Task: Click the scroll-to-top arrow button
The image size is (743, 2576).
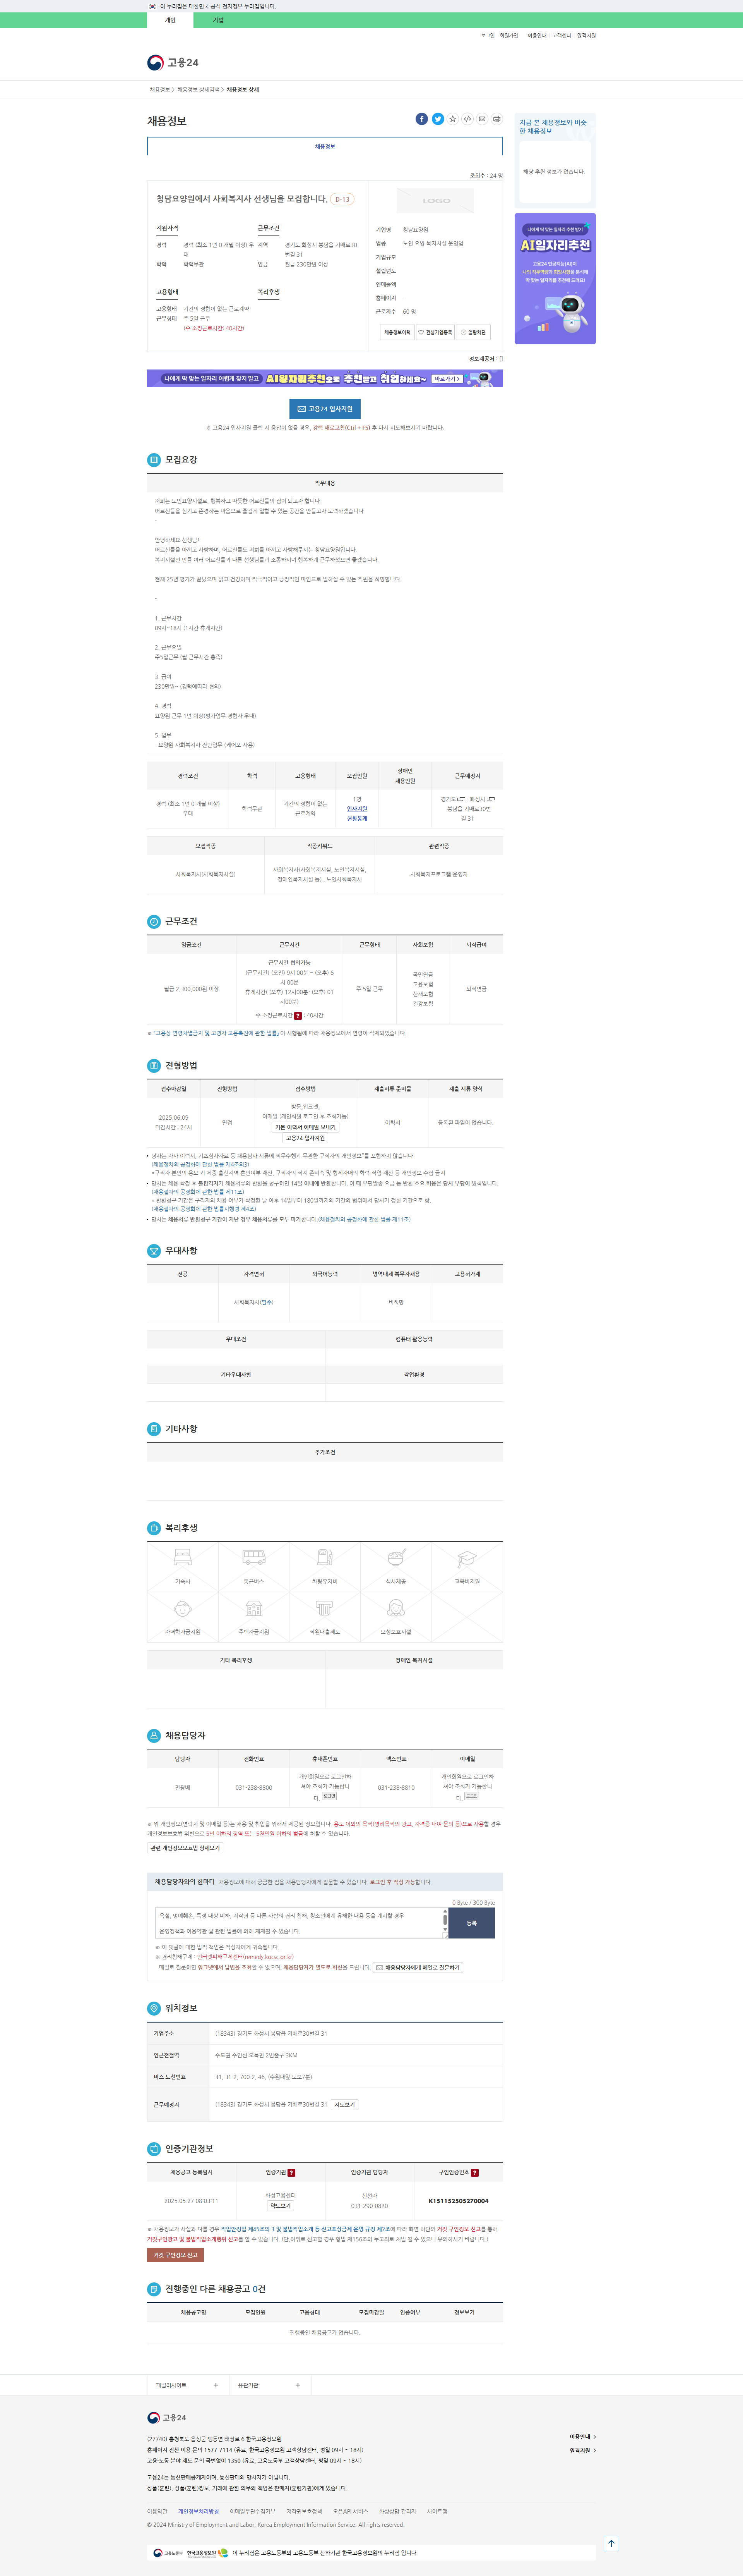Action: click(x=611, y=2543)
